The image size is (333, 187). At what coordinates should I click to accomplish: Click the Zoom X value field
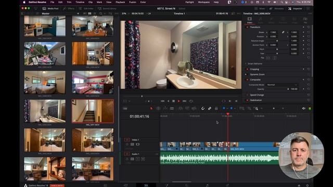coord(273,32)
